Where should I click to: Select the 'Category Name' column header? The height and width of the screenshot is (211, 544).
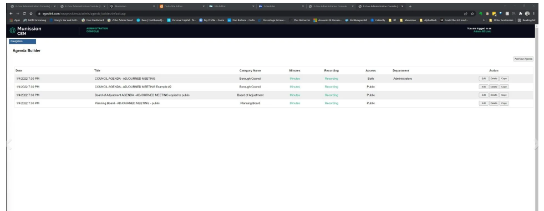pos(250,71)
